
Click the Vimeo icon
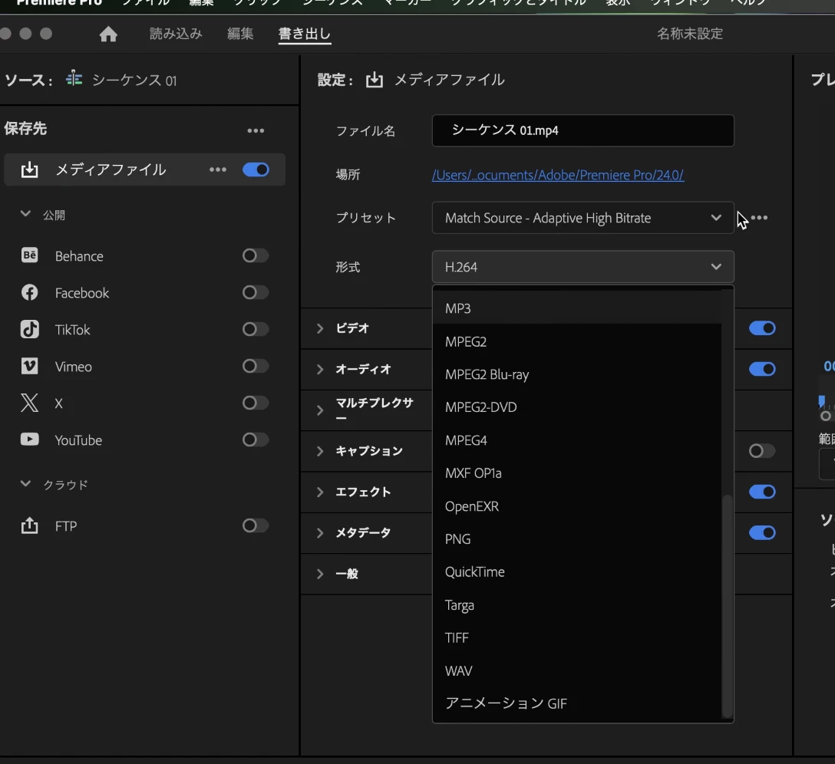tap(30, 366)
